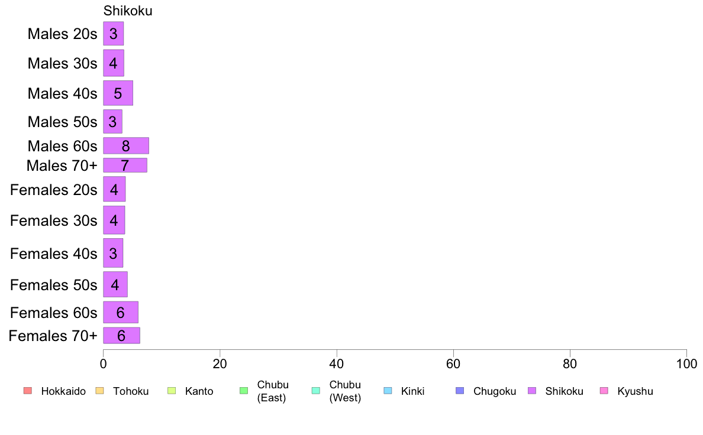Select the Females 60s bar
703x435 pixels.
tap(121, 312)
